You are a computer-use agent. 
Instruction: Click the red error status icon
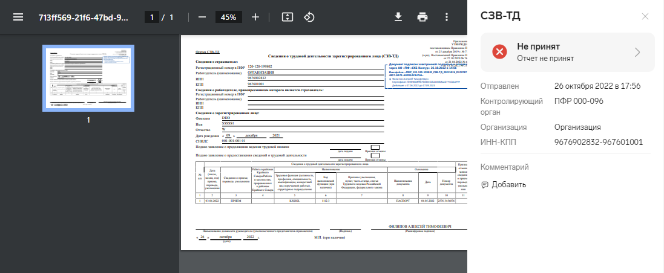click(499, 52)
